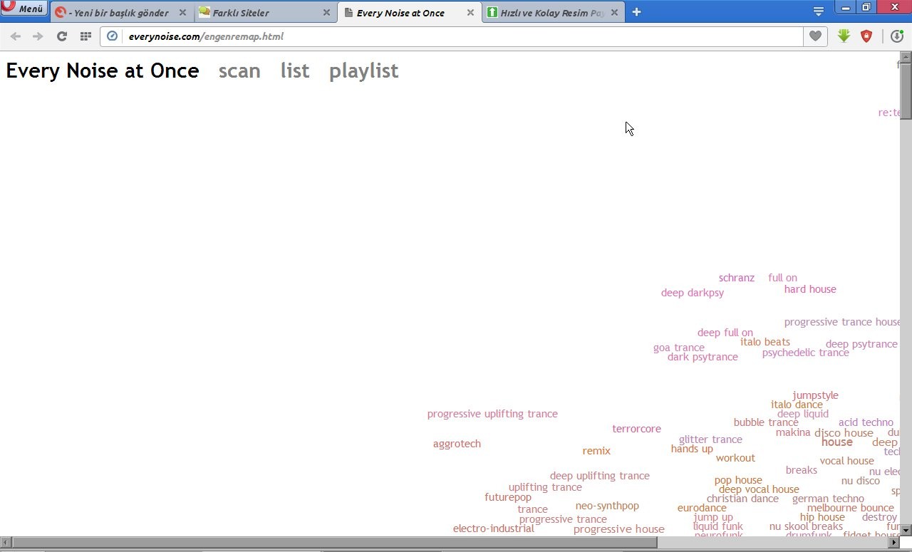912x552 pixels.
Task: Bookmark page with heart icon
Action: pyautogui.click(x=815, y=36)
